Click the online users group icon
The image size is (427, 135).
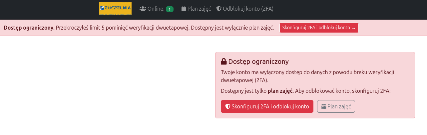coord(143,9)
